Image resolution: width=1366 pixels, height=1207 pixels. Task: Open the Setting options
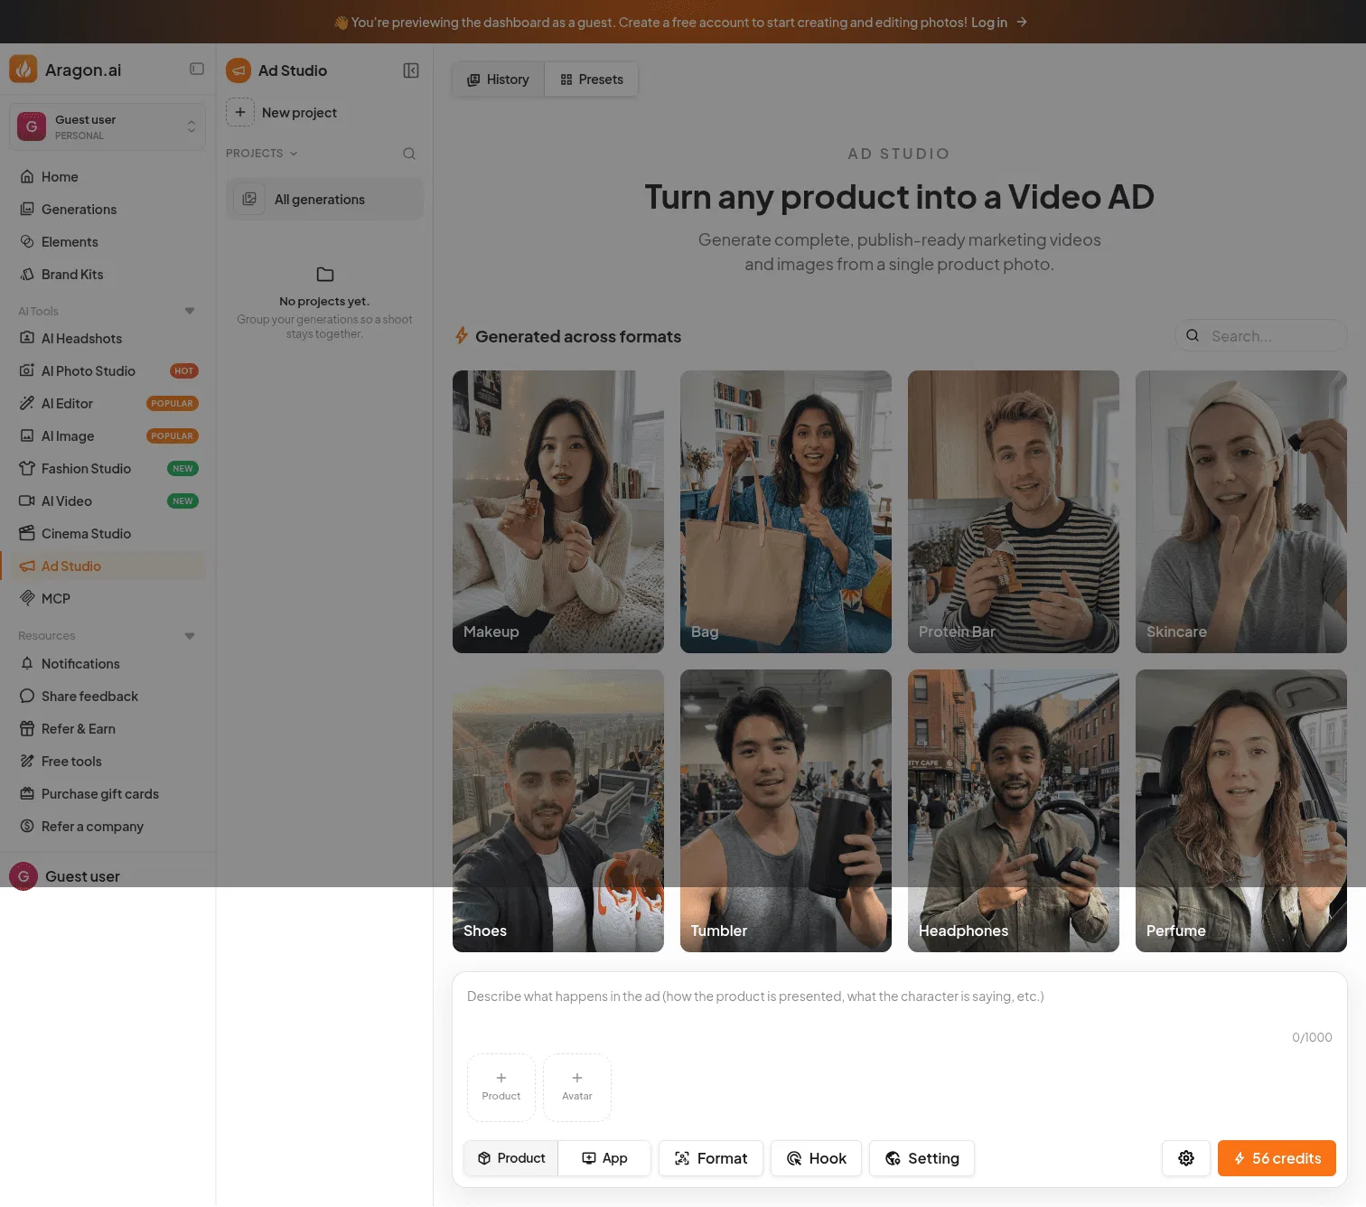point(922,1158)
